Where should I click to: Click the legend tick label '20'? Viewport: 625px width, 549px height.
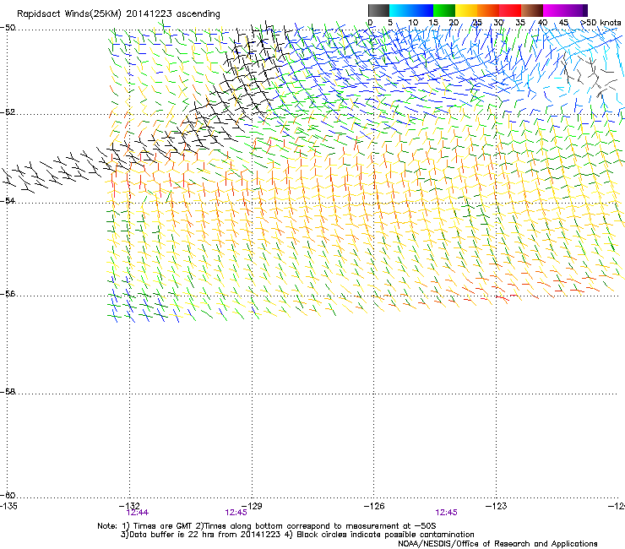pyautogui.click(x=454, y=23)
